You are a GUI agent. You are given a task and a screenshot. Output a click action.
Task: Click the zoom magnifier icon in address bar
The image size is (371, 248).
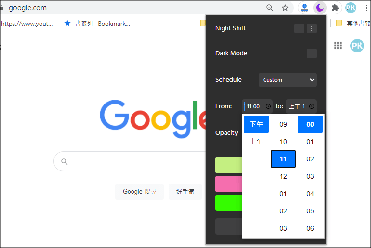269,8
